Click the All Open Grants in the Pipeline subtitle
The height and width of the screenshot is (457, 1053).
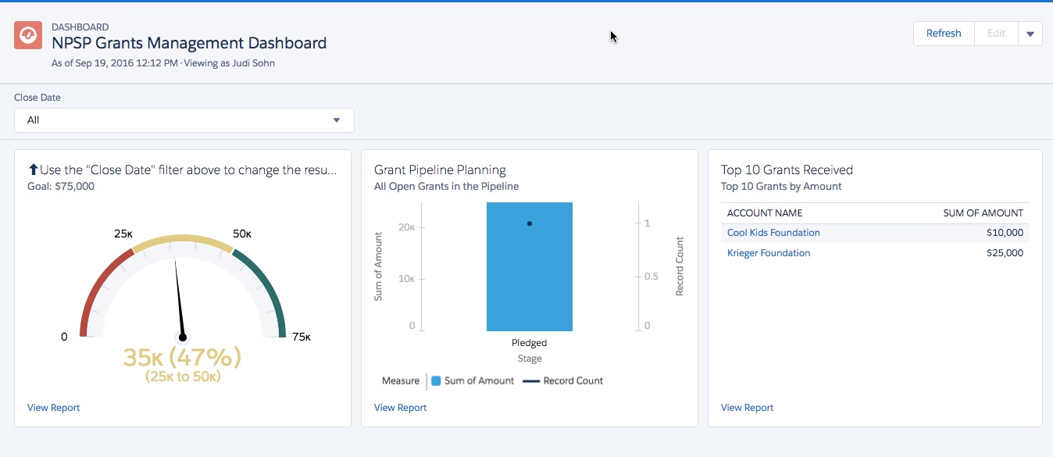[446, 187]
